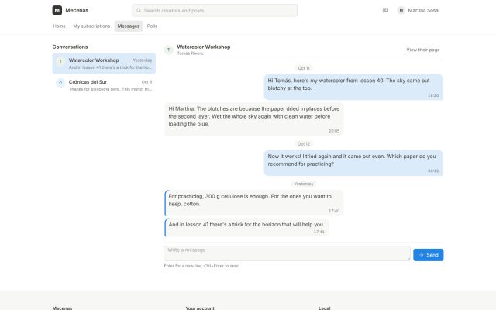The image size is (496, 310).
Task: Click the Conversations heading
Action: (x=71, y=46)
